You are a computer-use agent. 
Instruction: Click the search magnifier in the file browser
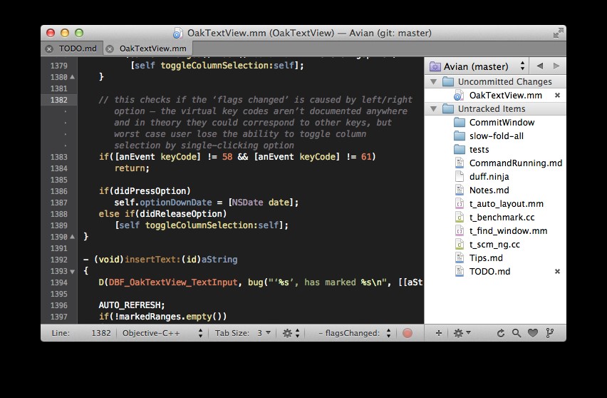point(517,333)
